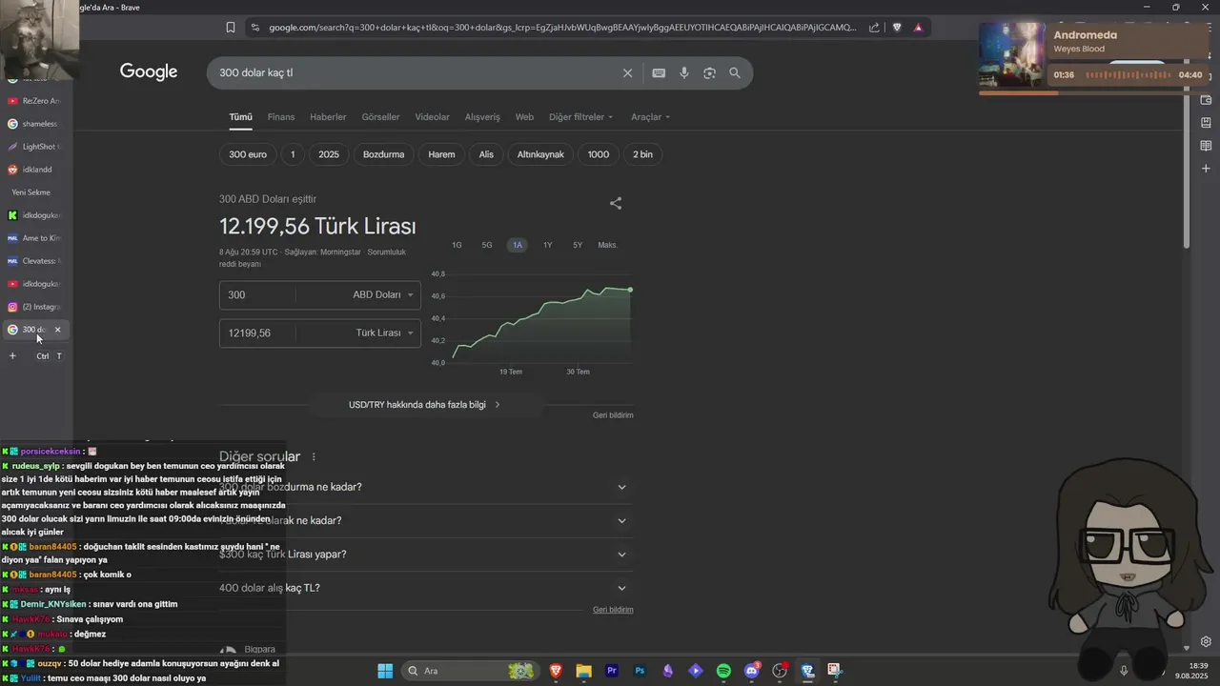Start voice search with microphone icon
Viewport: 1220px width, 686px height.
coord(684,73)
